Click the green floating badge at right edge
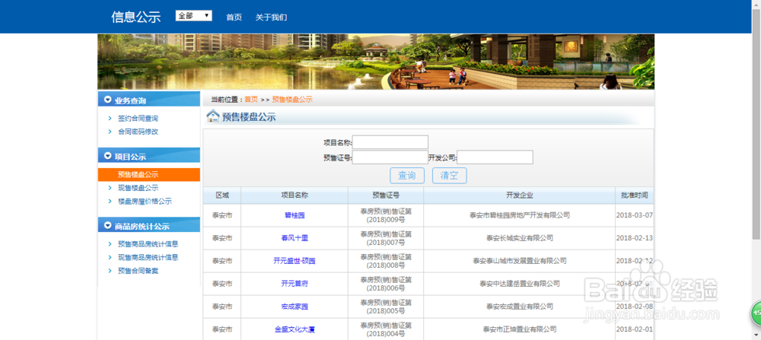761x340 pixels. pyautogui.click(x=756, y=313)
